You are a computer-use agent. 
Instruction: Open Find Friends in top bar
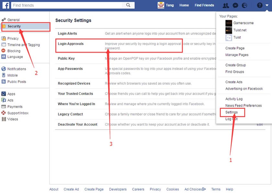(x=204, y=5)
